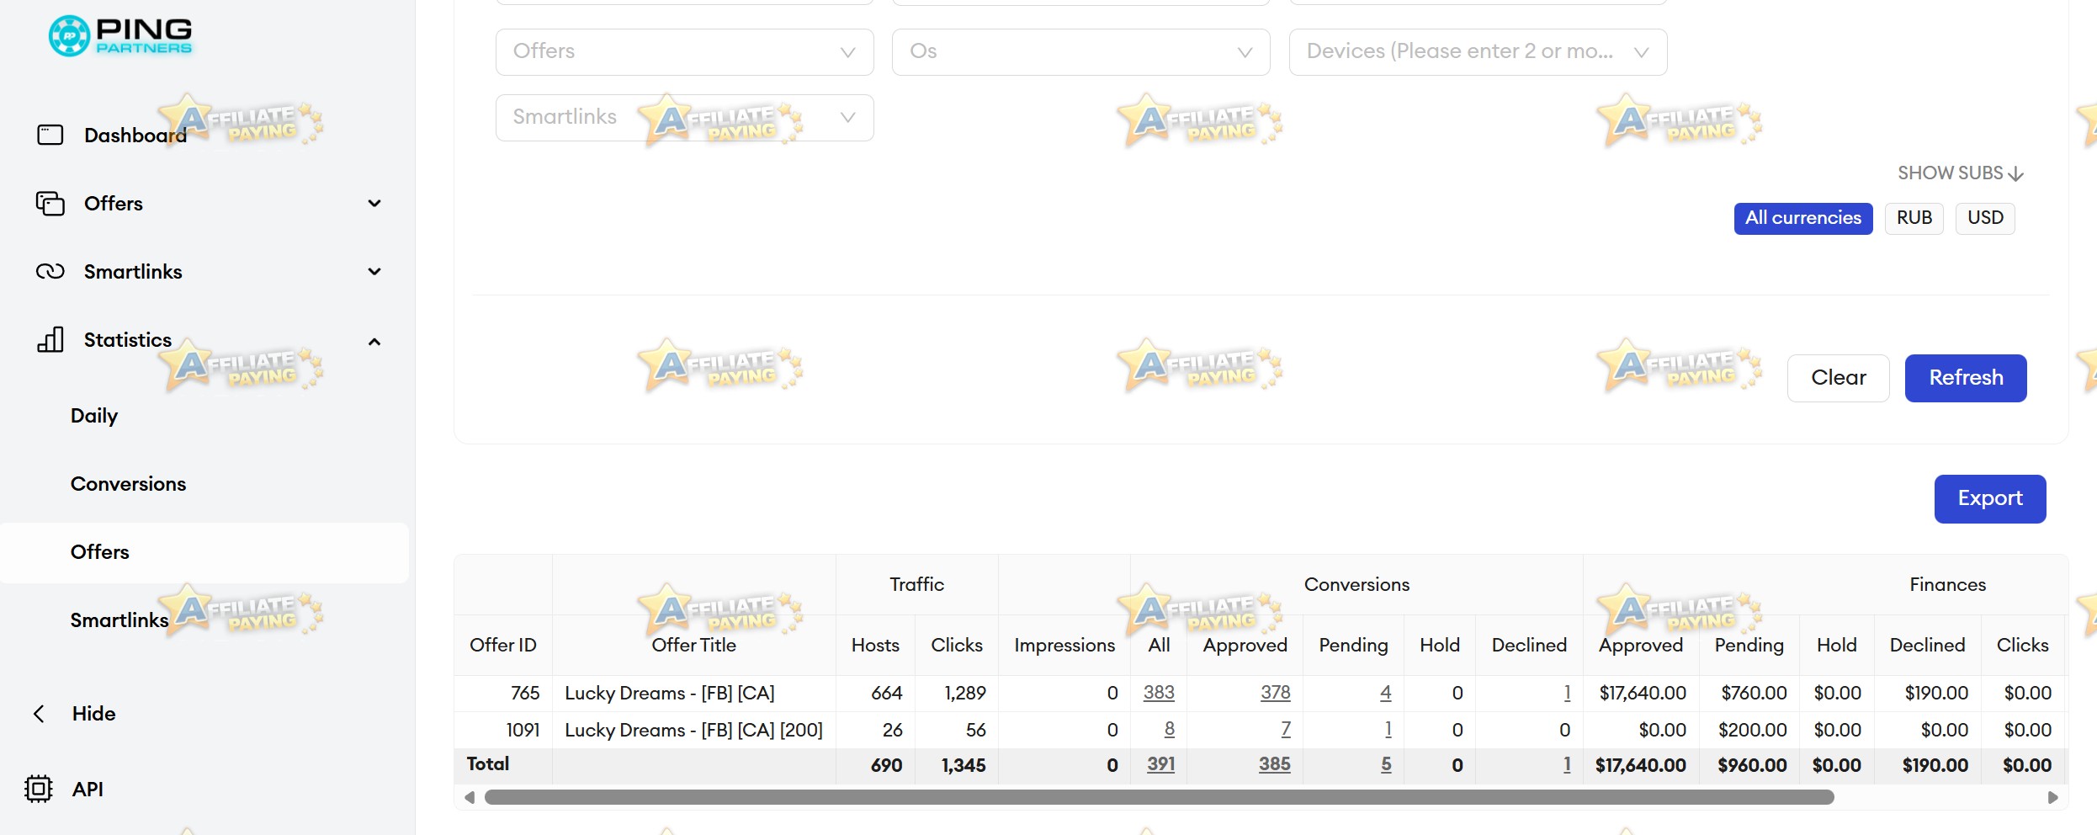
Task: Click the horizontal table scrollbar
Action: (1159, 797)
